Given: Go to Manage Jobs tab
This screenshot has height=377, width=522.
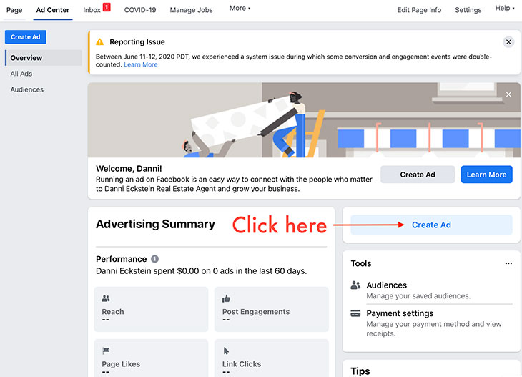Looking at the screenshot, I should tap(191, 10).
